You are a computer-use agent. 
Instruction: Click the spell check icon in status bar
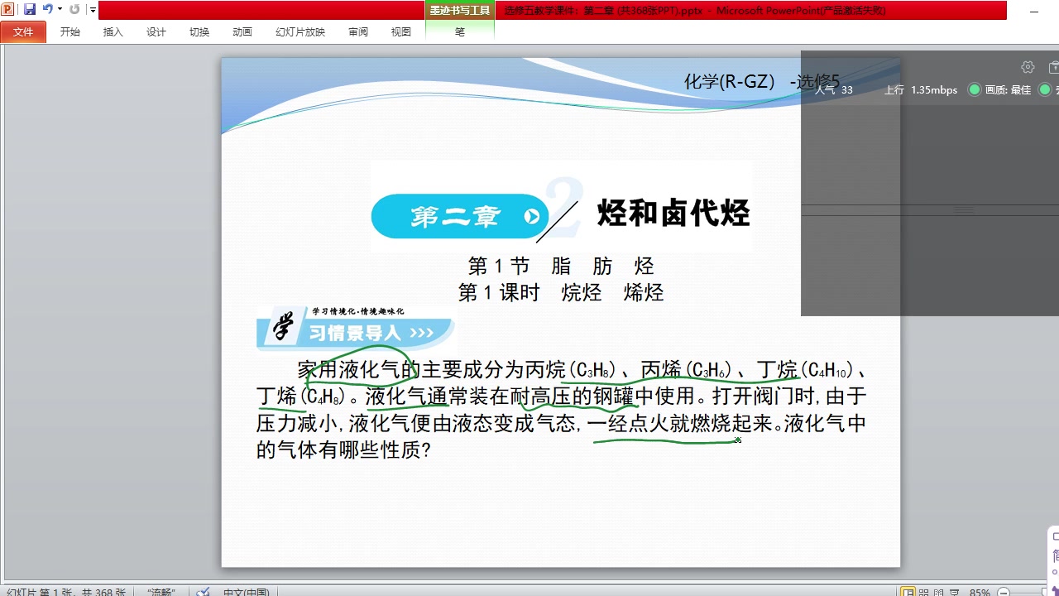click(x=203, y=591)
